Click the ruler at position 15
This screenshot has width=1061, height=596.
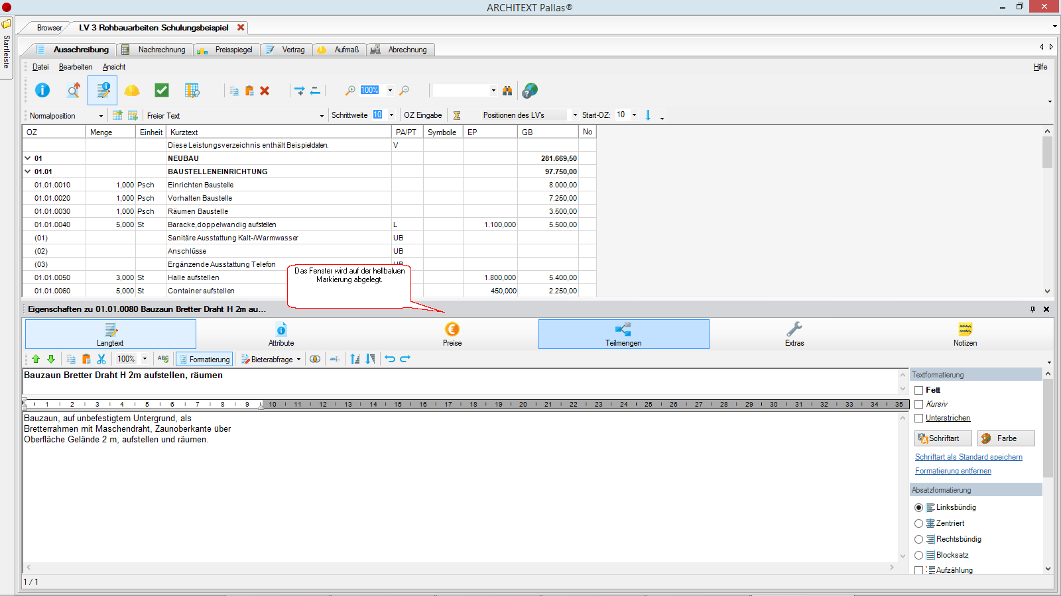click(x=398, y=404)
